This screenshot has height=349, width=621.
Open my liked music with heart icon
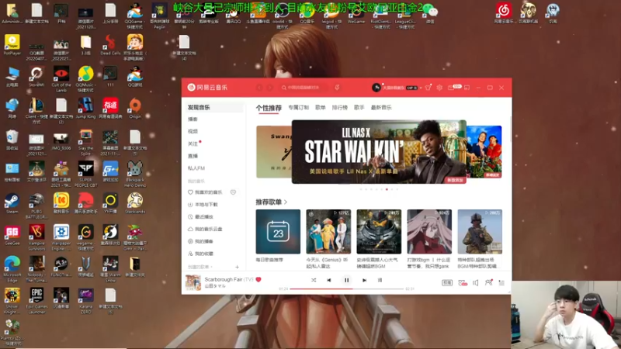click(x=205, y=192)
